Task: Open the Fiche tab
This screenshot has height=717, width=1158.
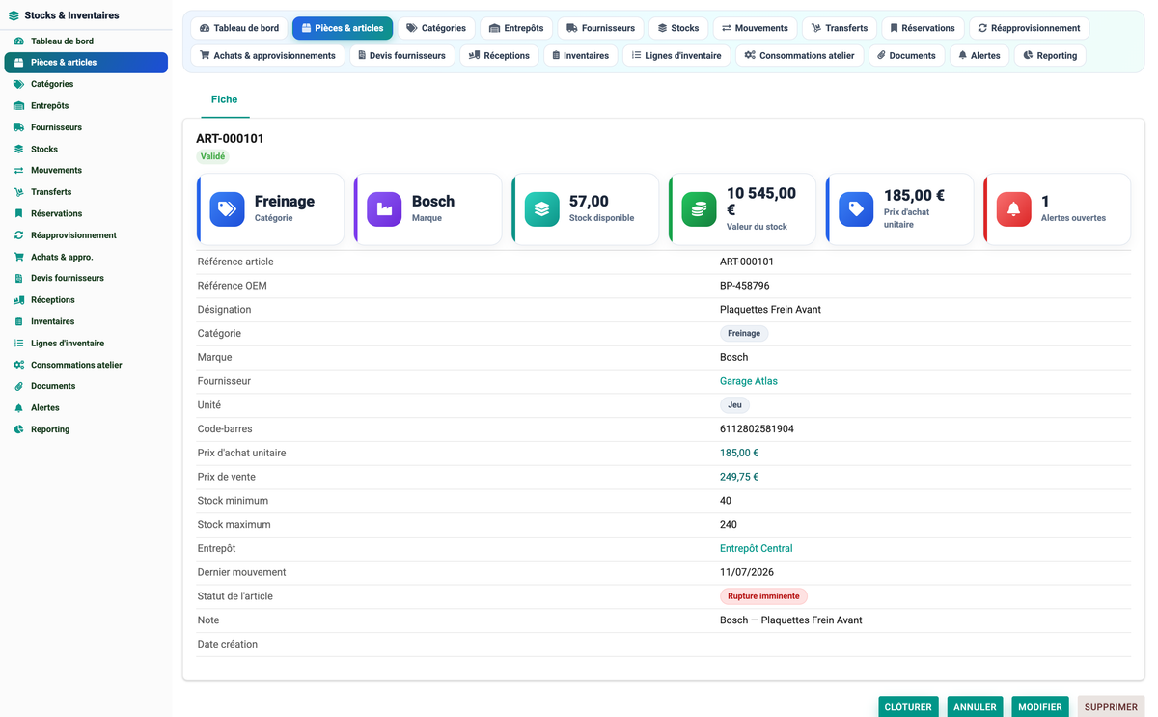Action: (224, 99)
